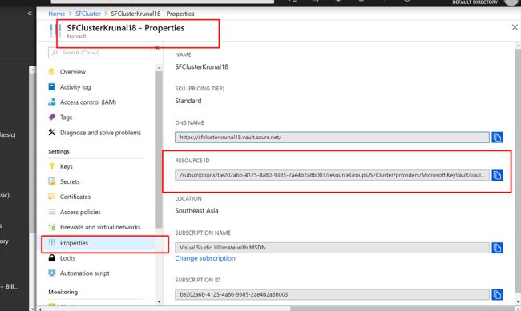Copy the DNS name to clipboard
The height and width of the screenshot is (311, 521).
pos(497,138)
